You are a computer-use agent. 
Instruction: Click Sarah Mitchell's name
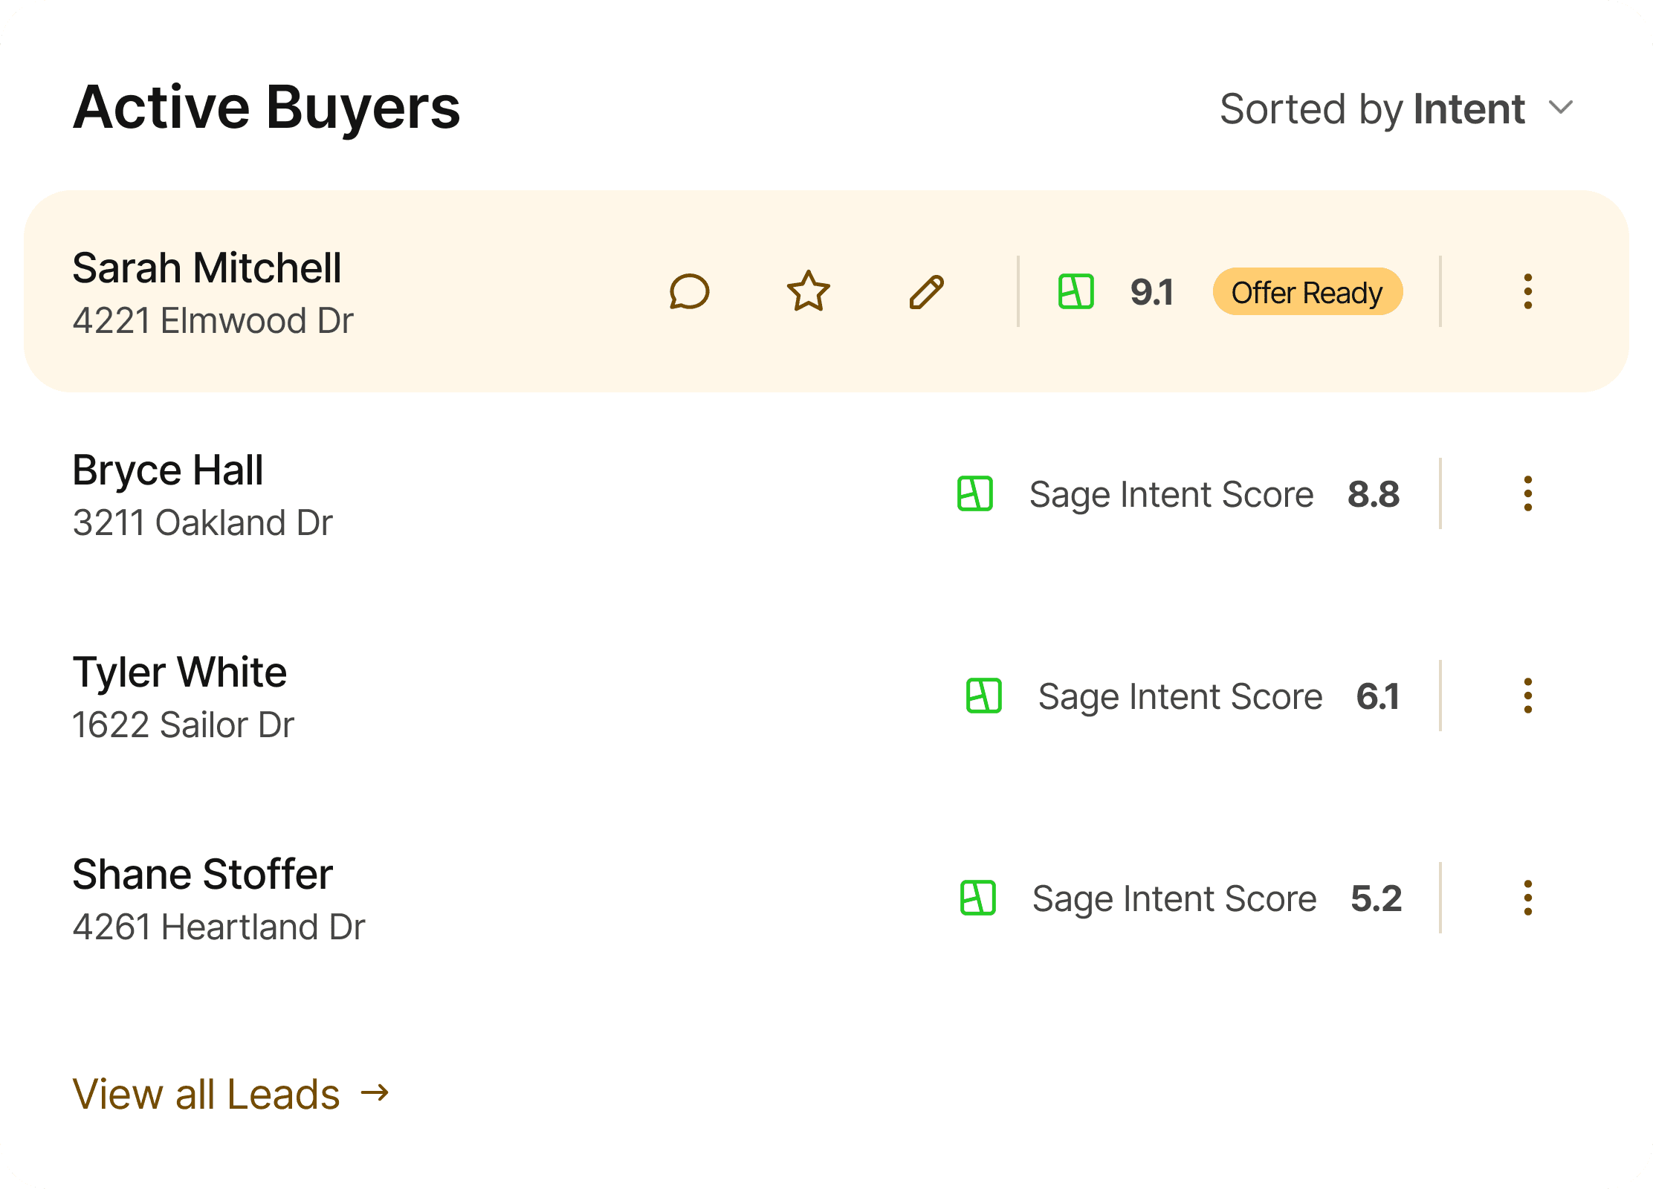click(207, 268)
